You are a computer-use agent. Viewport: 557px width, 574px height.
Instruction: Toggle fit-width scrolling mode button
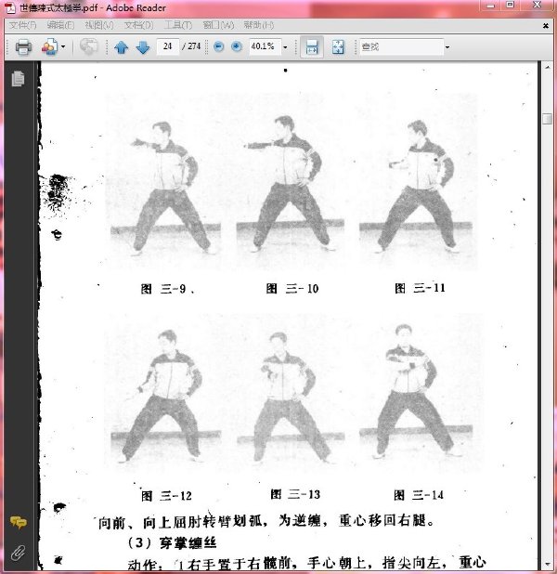(312, 46)
